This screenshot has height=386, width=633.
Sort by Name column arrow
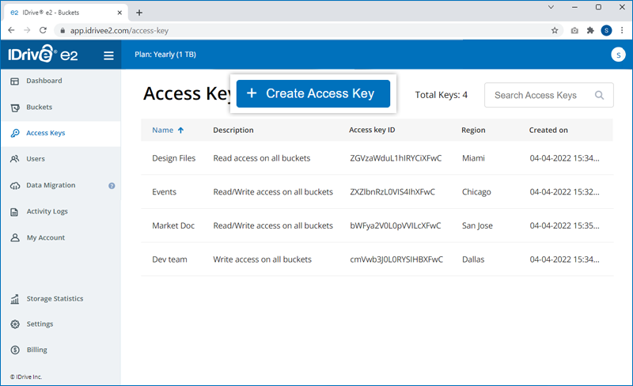point(181,130)
